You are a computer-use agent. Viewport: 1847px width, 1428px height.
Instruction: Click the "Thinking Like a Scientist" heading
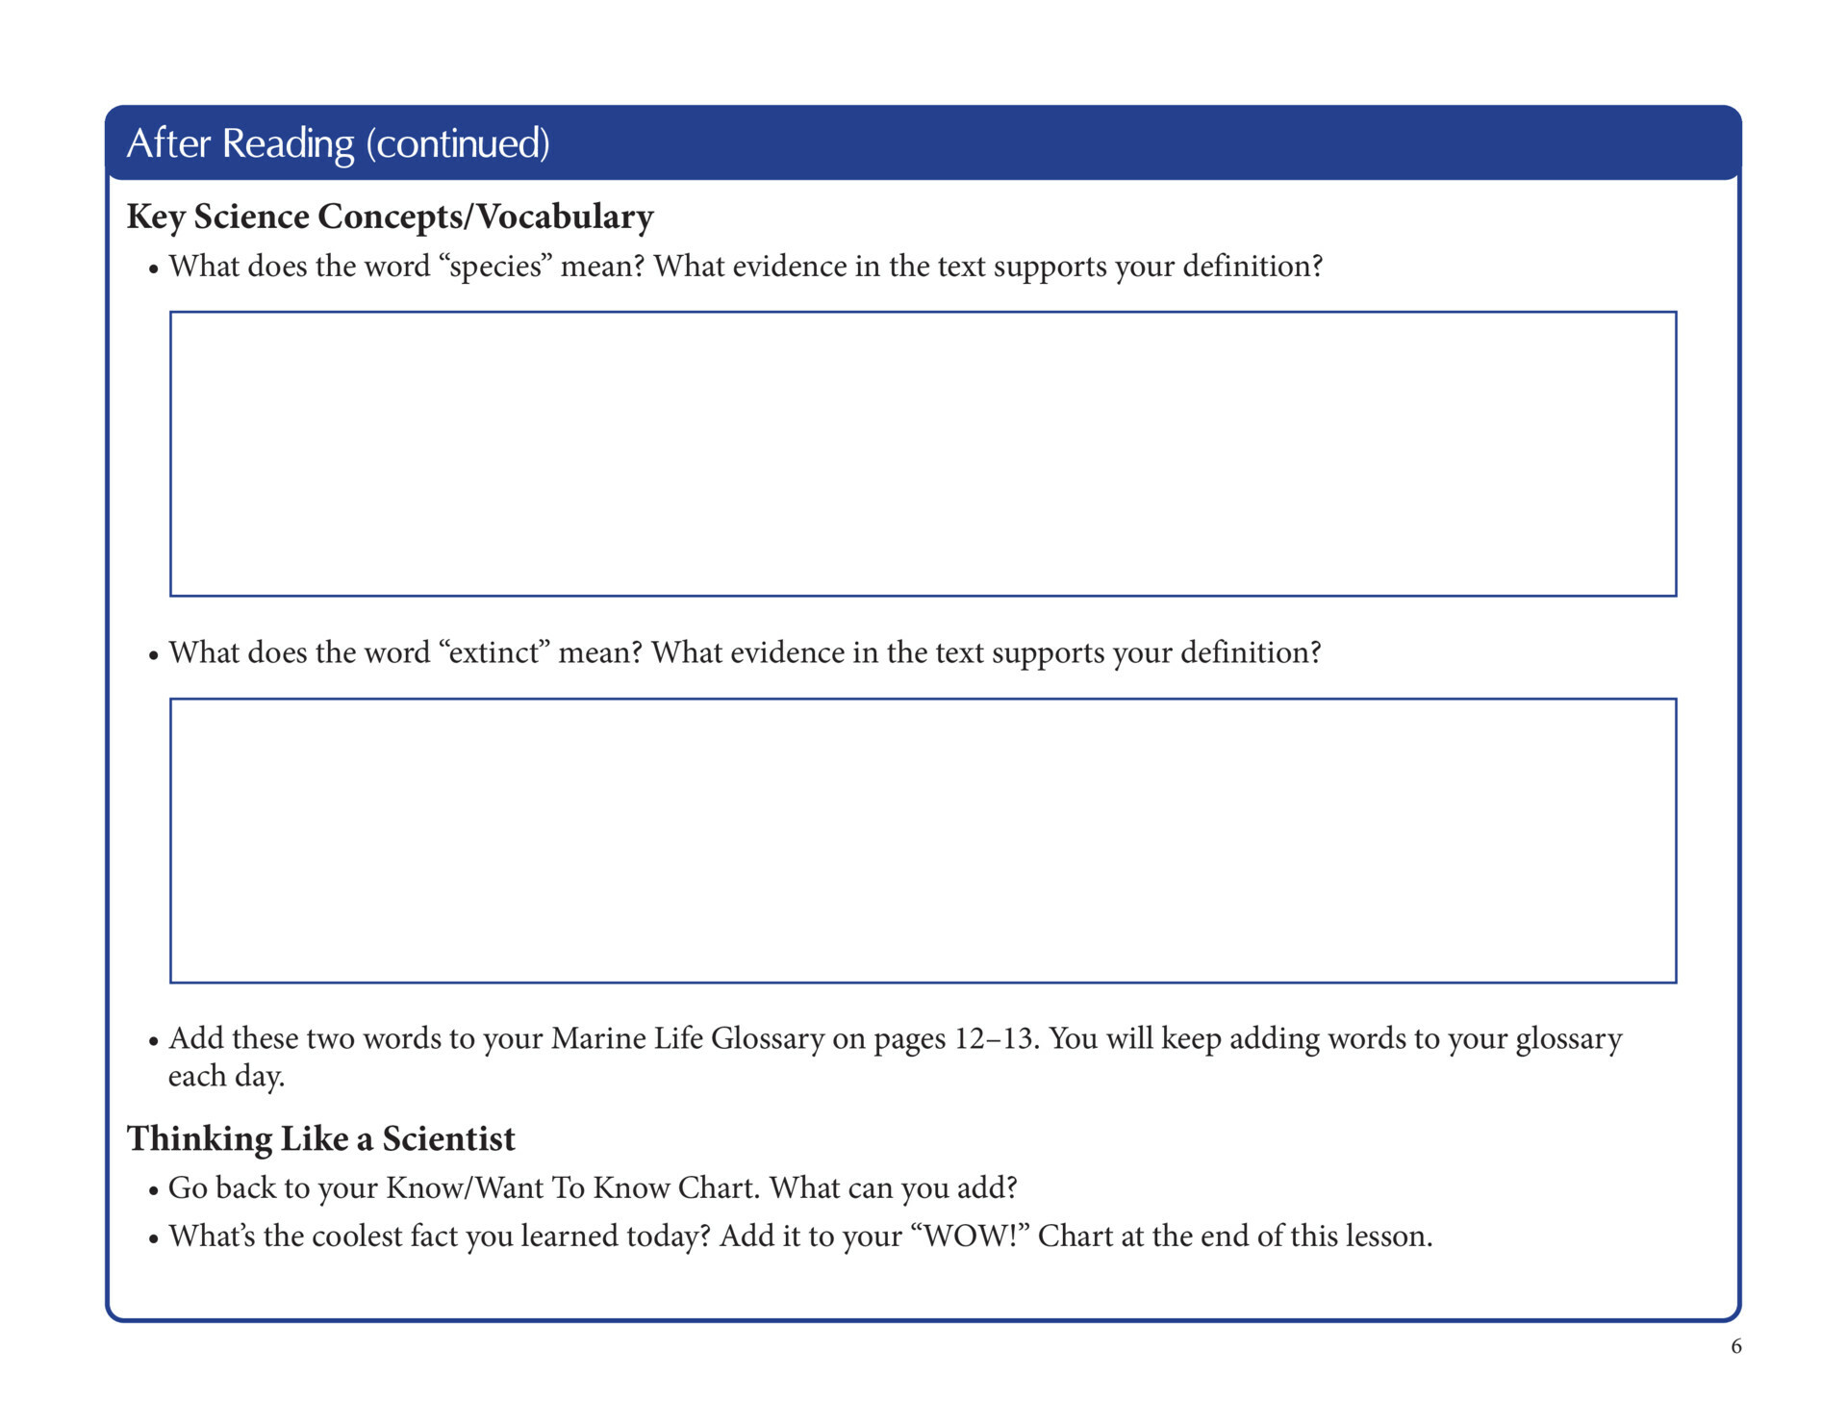[321, 1138]
